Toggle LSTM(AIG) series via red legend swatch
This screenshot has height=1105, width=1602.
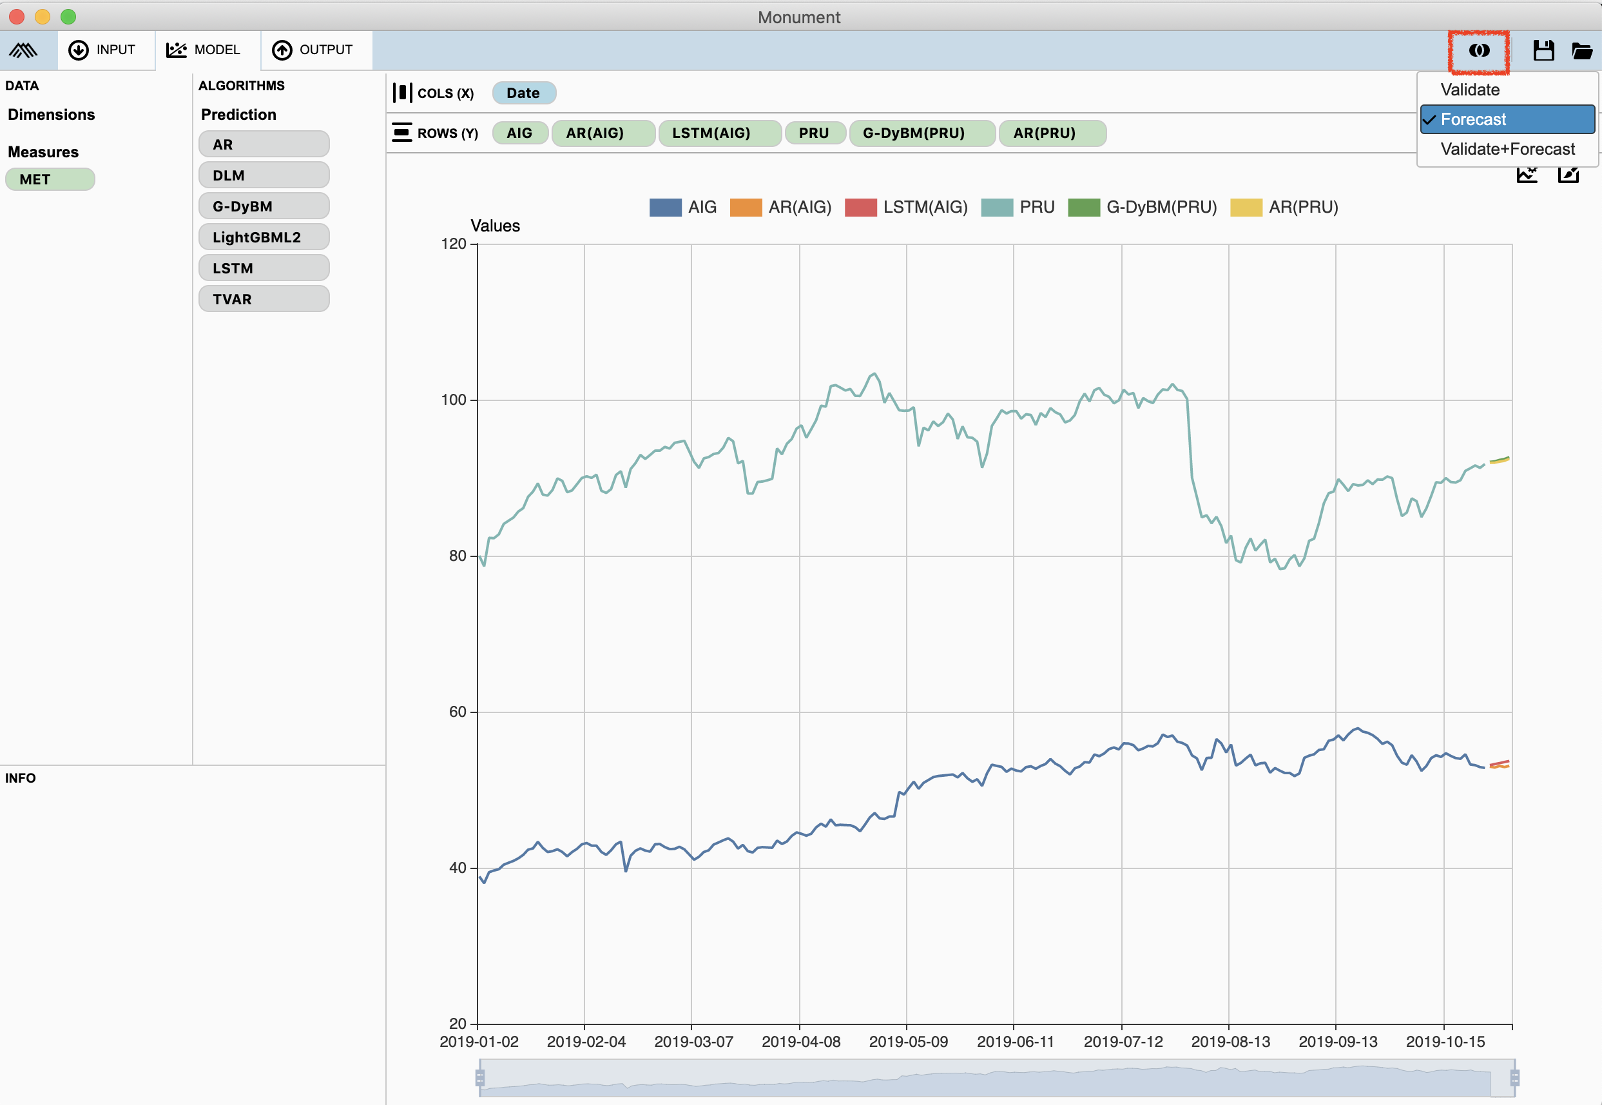click(x=860, y=207)
